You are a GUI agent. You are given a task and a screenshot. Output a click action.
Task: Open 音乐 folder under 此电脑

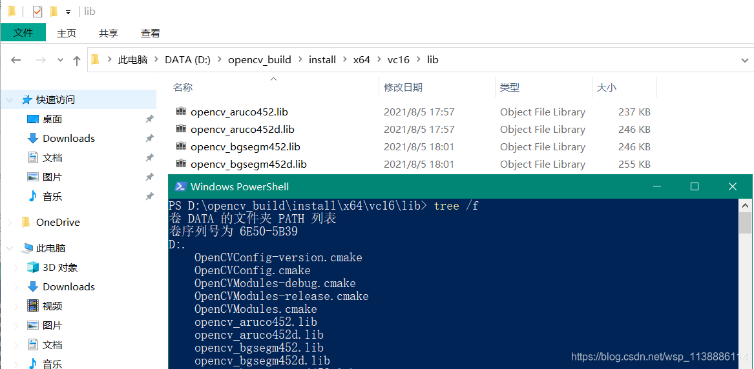pos(52,364)
